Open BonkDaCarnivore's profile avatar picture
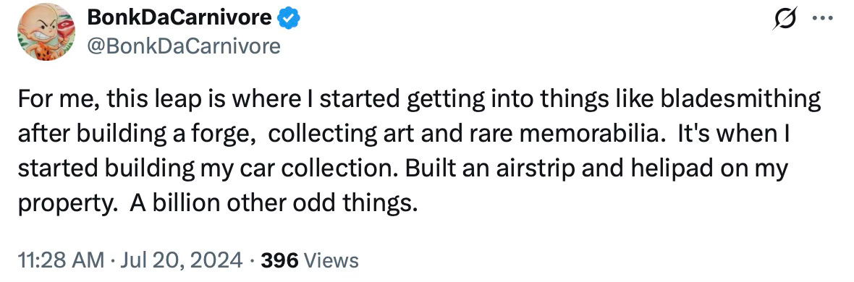 click(x=46, y=32)
